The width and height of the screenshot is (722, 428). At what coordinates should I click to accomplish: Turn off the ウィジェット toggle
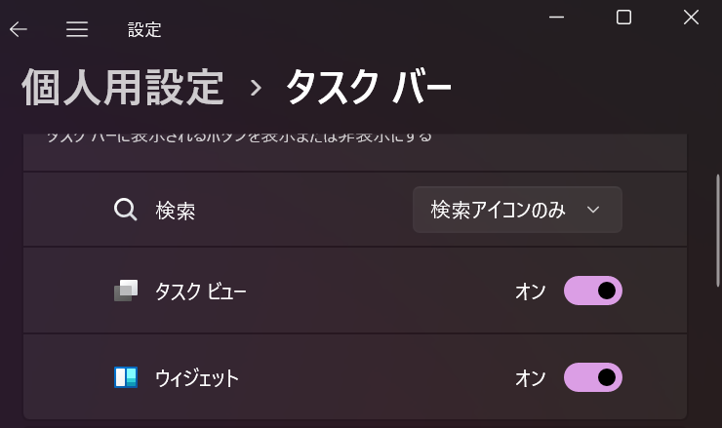coord(593,377)
